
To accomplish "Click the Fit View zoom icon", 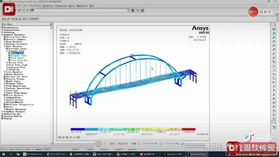I will 274,62.
